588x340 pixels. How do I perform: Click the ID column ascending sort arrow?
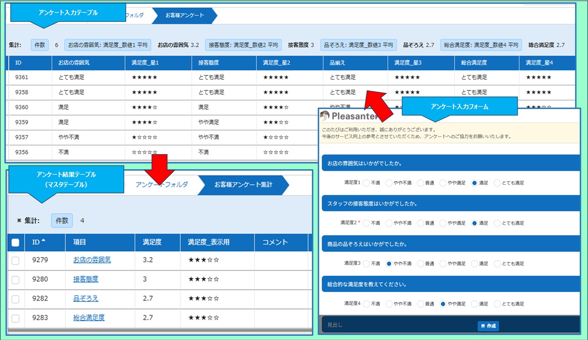(43, 242)
